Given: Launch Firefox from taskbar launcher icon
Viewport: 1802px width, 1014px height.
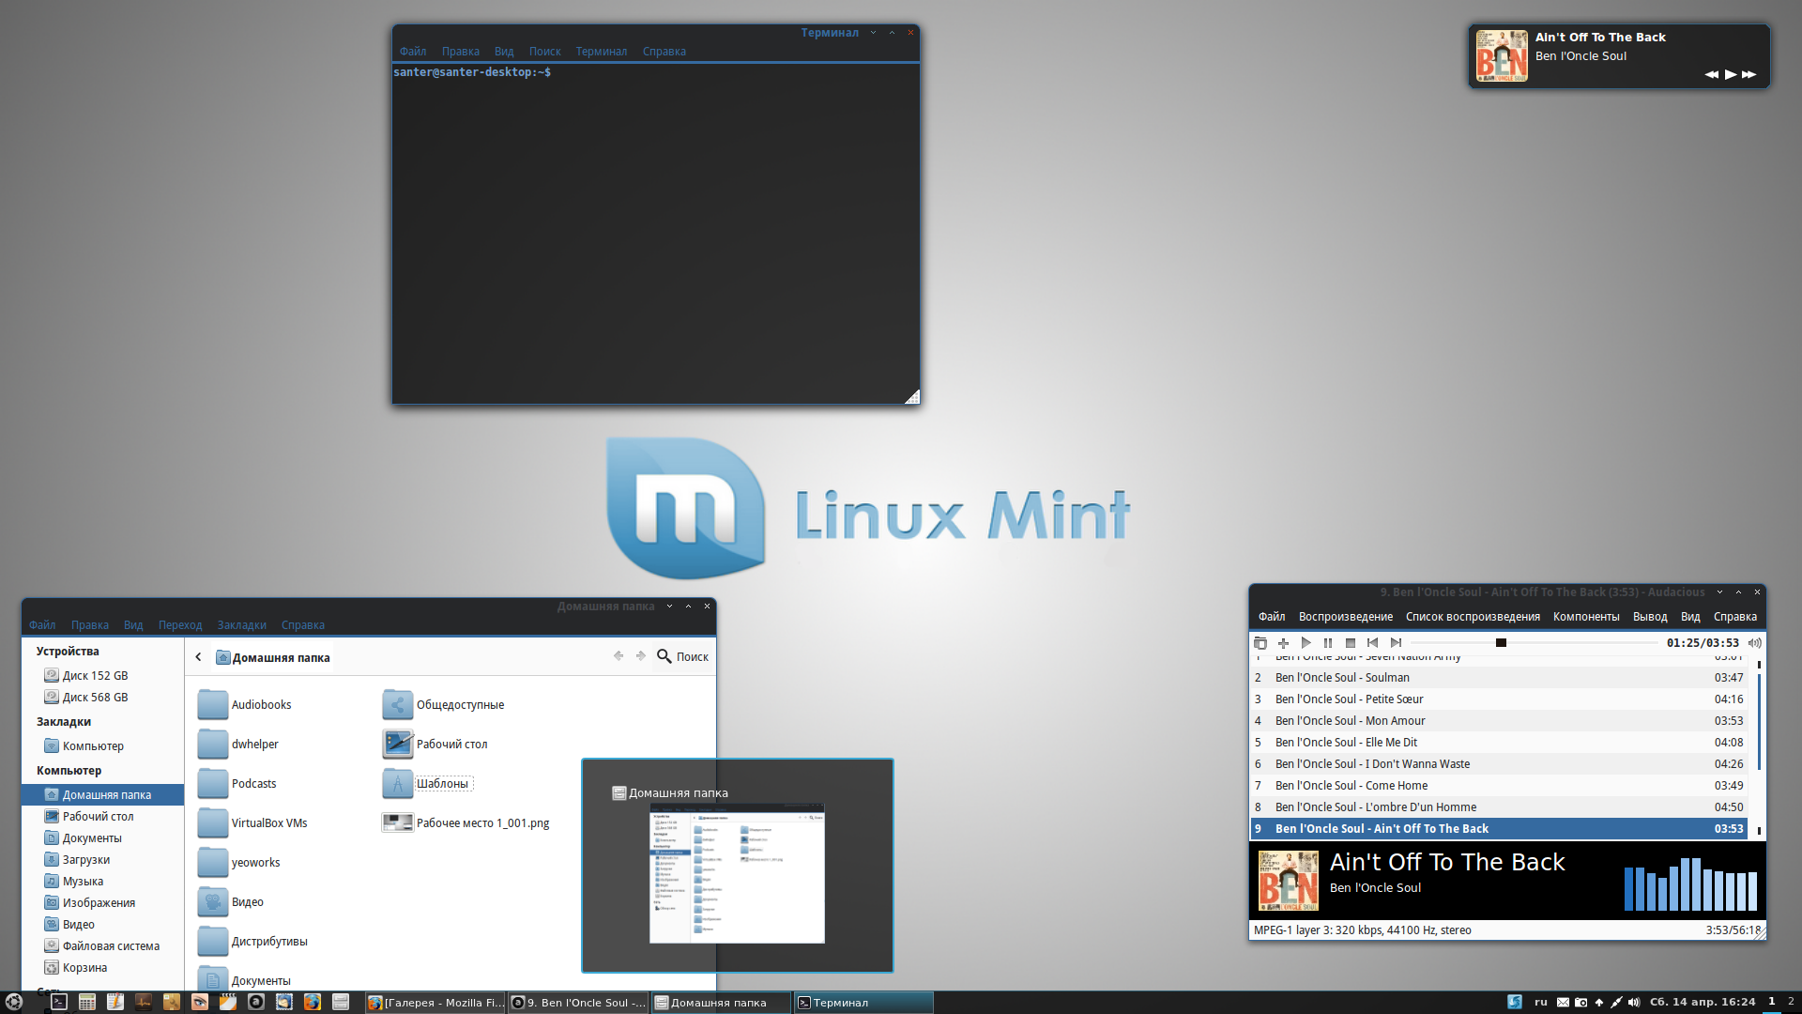Looking at the screenshot, I should [313, 1002].
